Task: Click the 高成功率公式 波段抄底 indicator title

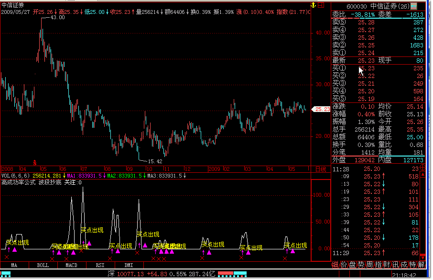Action: point(31,183)
